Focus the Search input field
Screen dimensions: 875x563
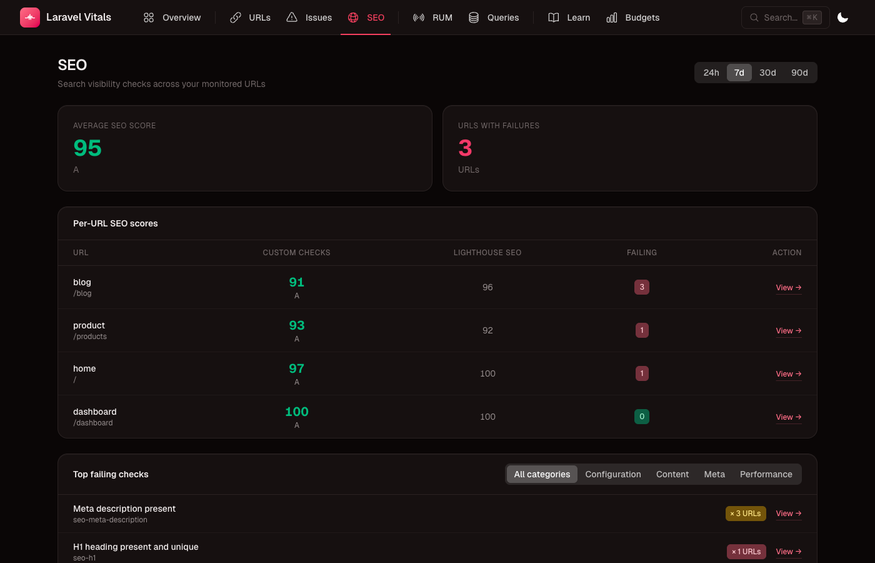785,18
